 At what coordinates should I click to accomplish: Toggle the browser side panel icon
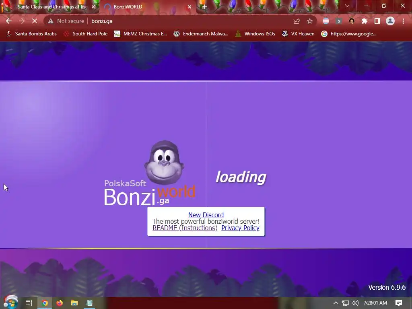pos(377,21)
